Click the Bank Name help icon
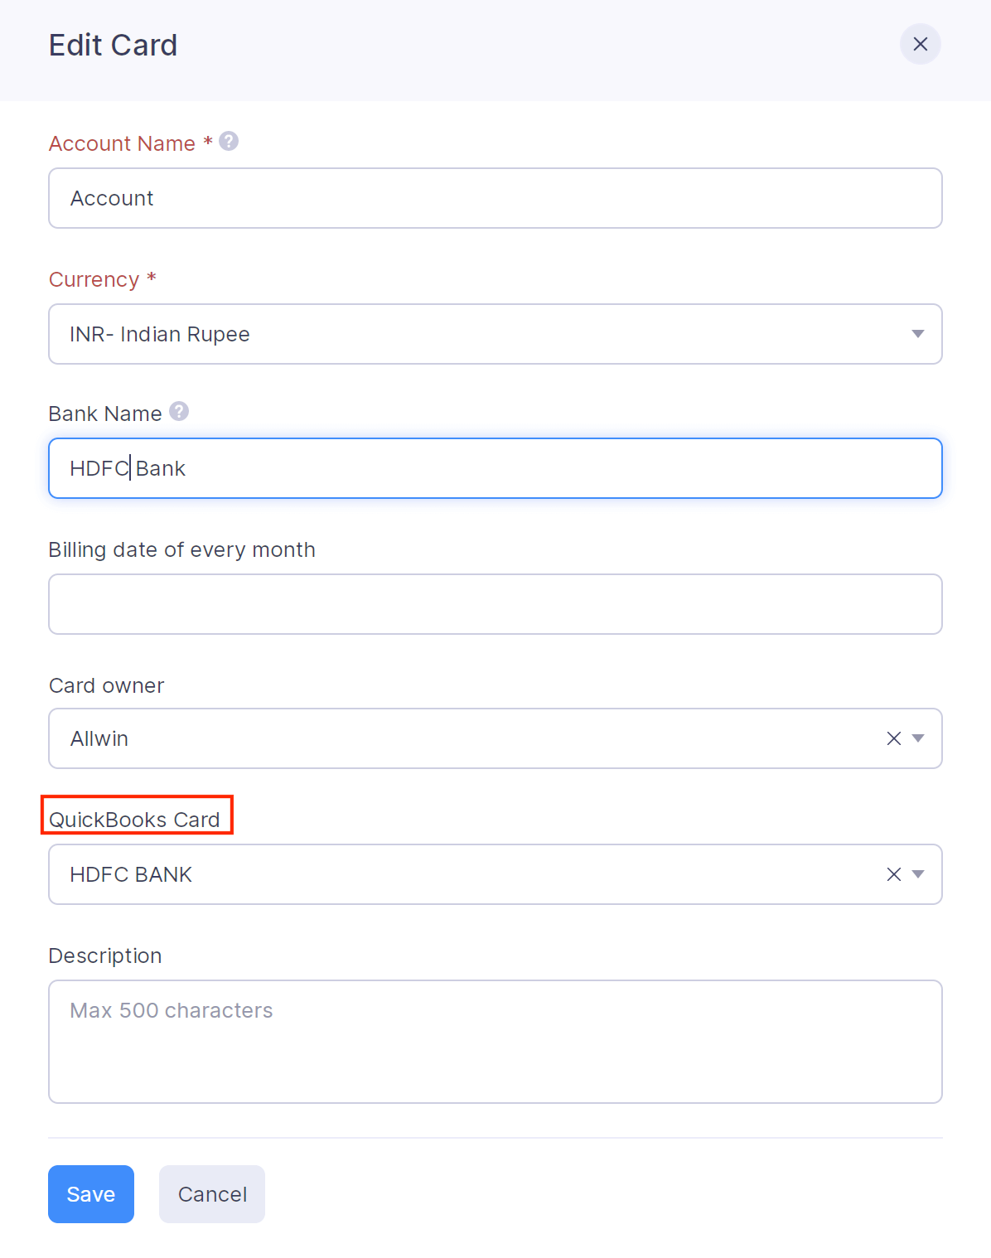The height and width of the screenshot is (1258, 991). pos(179,412)
